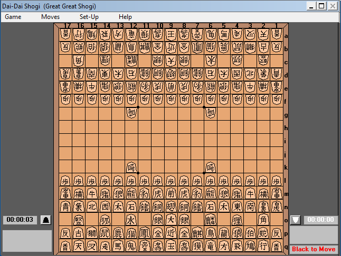
Task: Select Black's lion 獅 on square 15p
Action: coord(92,233)
